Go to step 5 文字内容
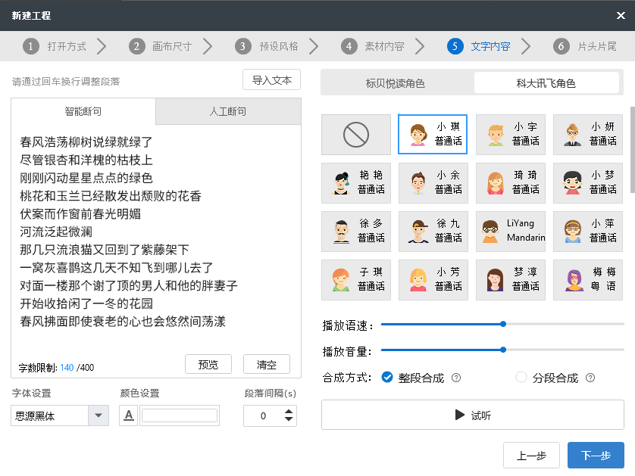The width and height of the screenshot is (635, 476). click(x=479, y=46)
